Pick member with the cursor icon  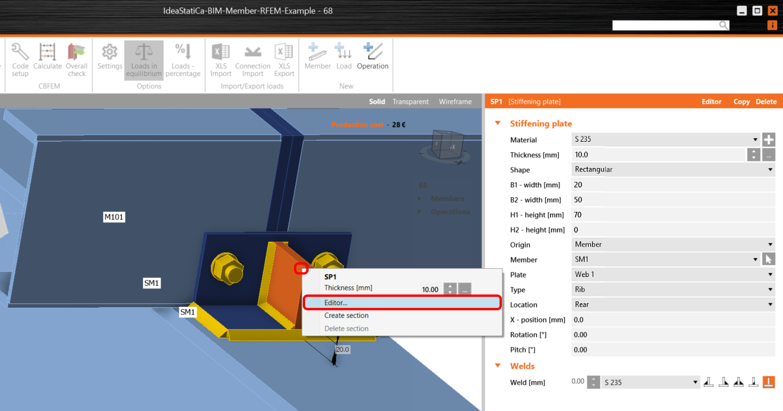(768, 259)
